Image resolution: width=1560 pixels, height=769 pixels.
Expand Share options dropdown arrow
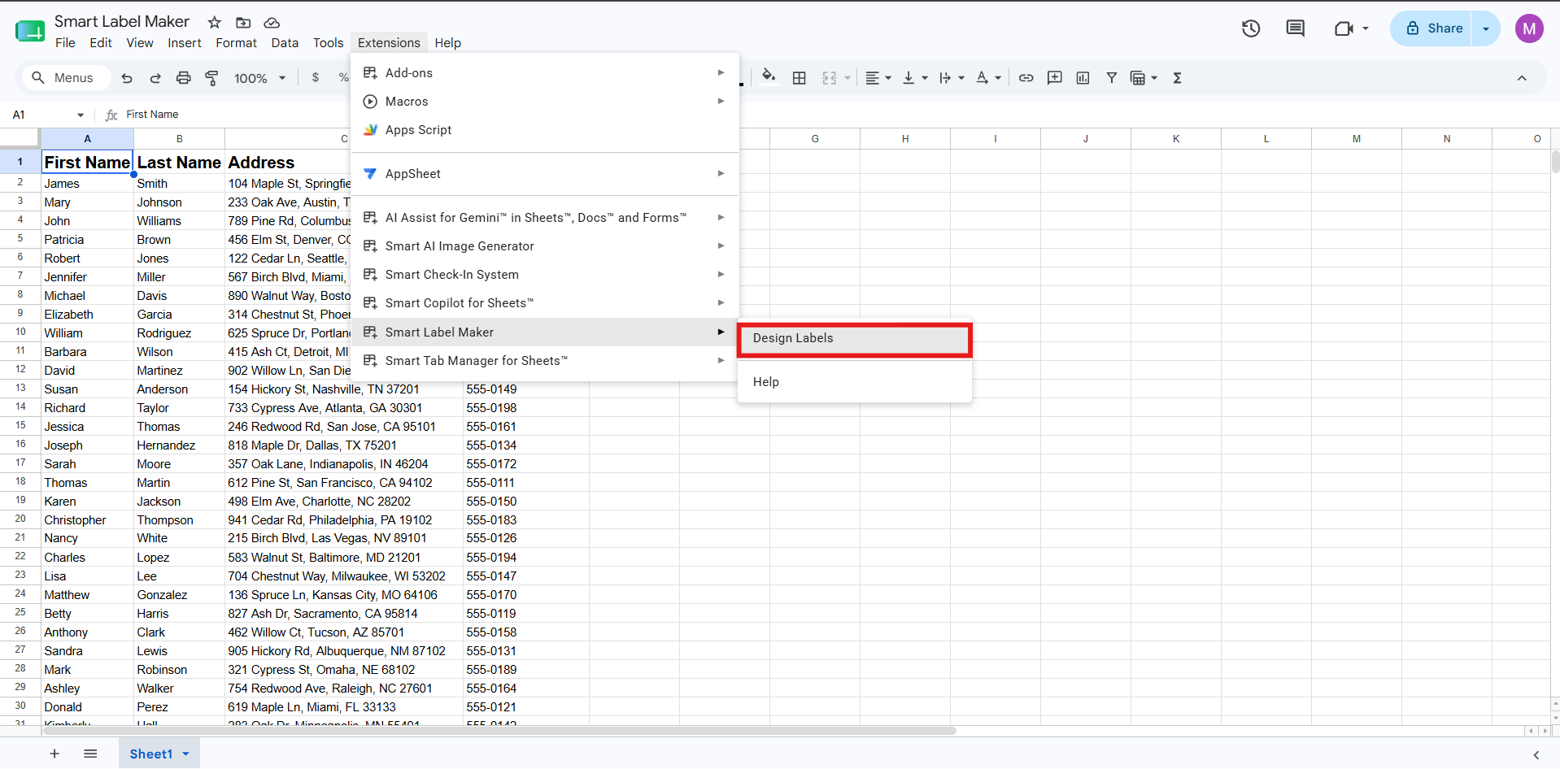[x=1486, y=28]
